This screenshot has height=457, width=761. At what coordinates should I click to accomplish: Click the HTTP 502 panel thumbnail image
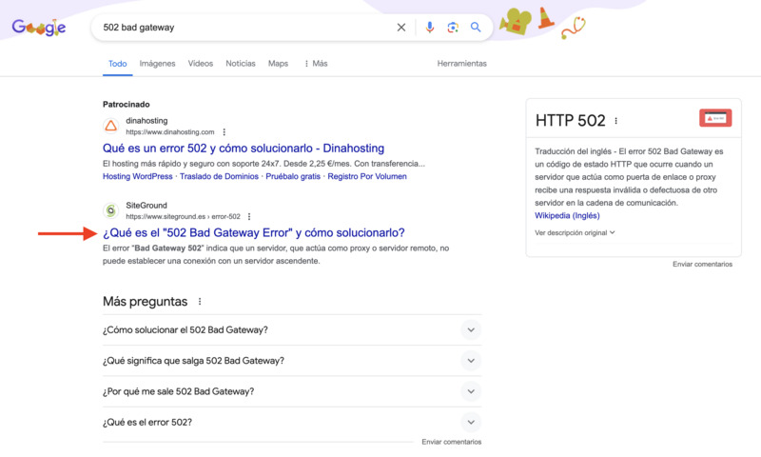coord(715,118)
